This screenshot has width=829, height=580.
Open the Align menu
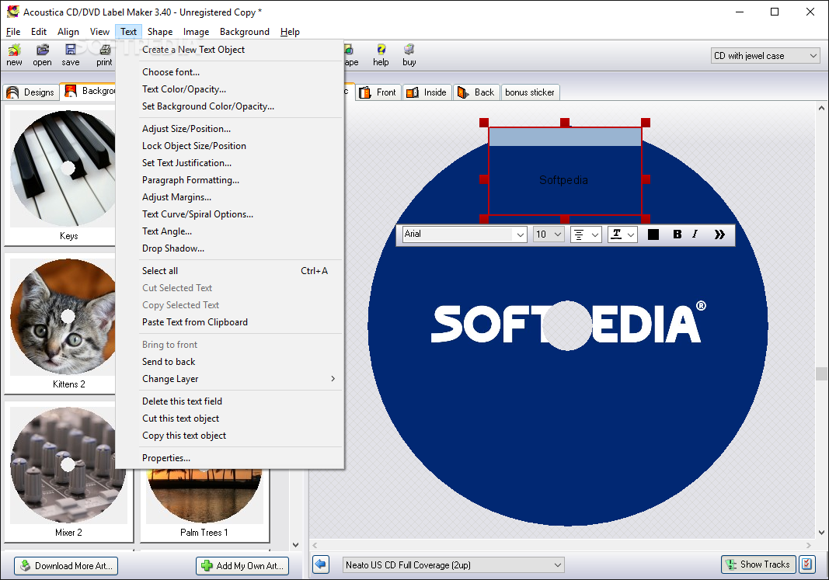[68, 32]
